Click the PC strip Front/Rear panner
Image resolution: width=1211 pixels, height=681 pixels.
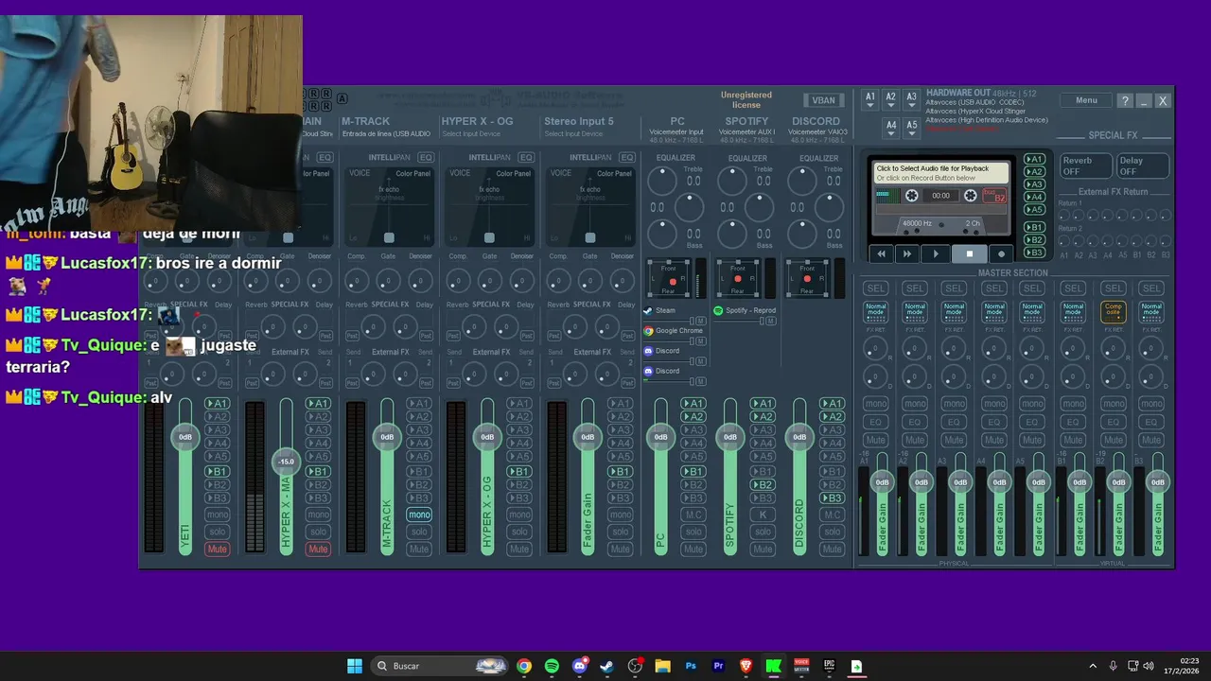pos(669,278)
